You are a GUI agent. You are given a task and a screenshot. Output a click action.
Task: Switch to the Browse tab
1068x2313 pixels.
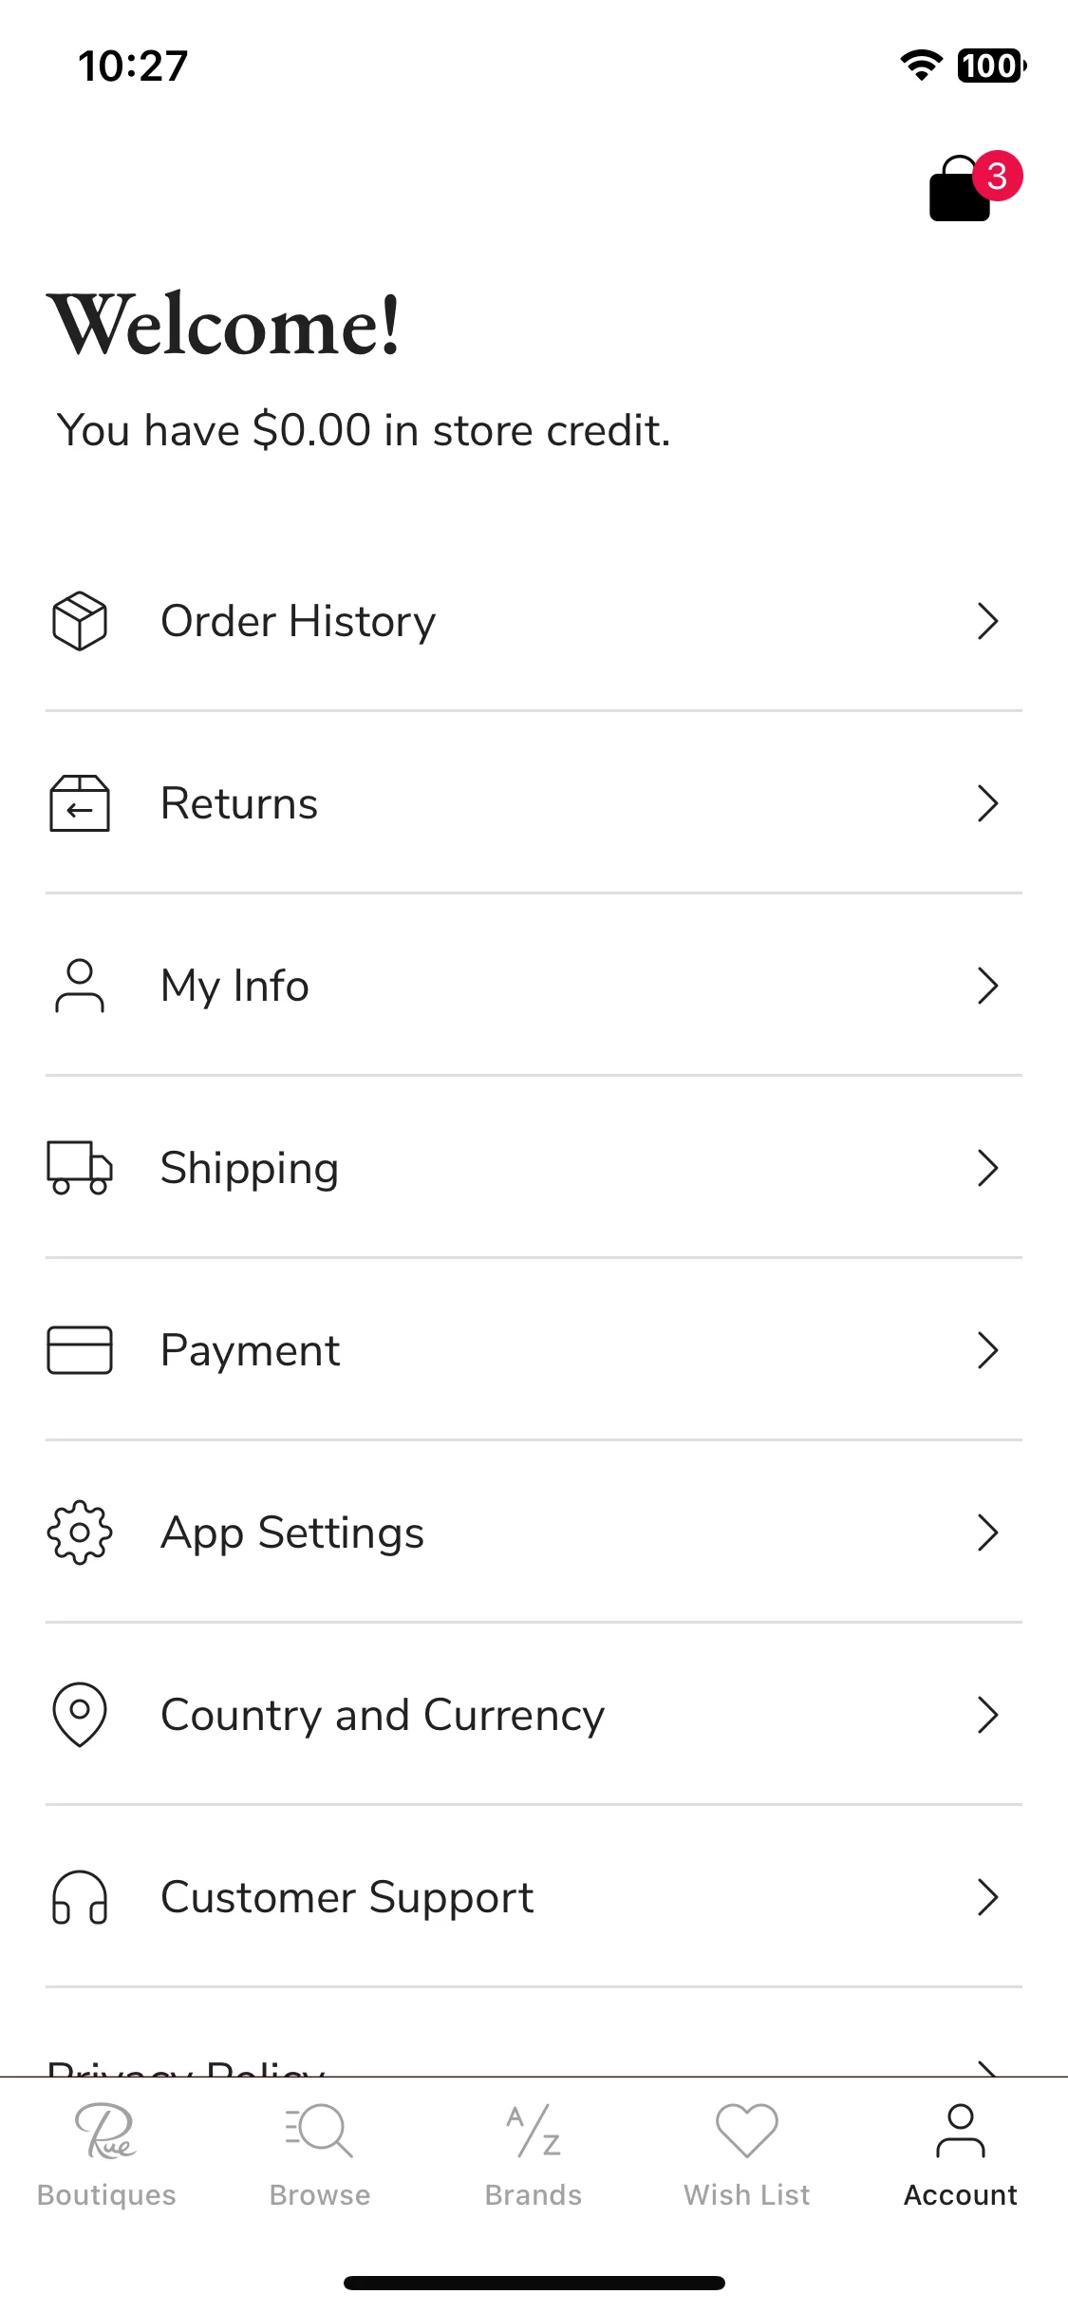click(320, 2155)
